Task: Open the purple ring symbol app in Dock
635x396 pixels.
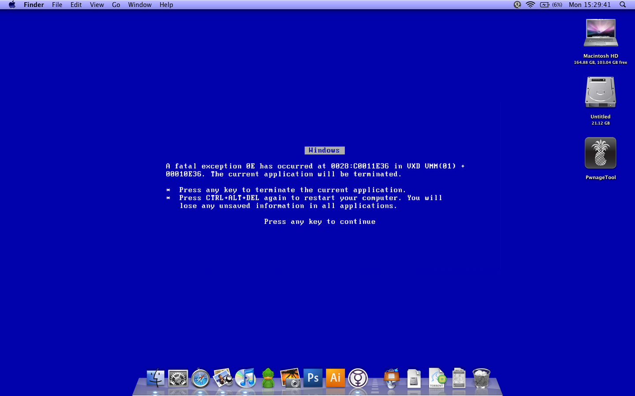Action: tap(358, 378)
